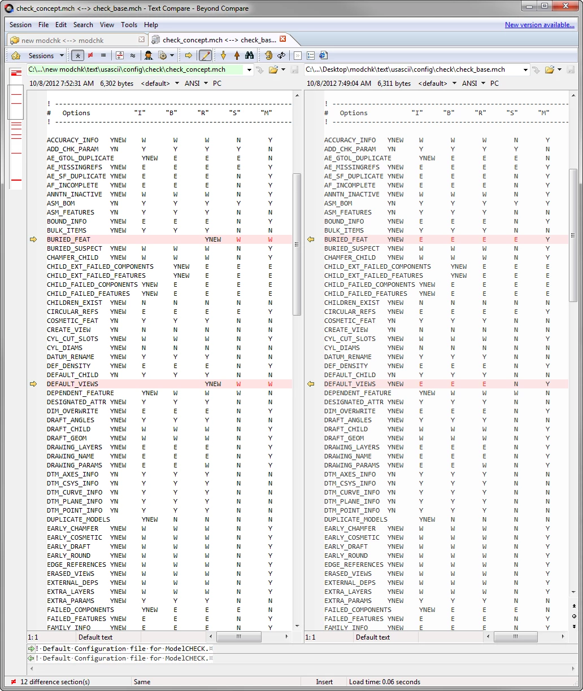Click the Reload files icon
This screenshot has width=583, height=691.
[281, 55]
